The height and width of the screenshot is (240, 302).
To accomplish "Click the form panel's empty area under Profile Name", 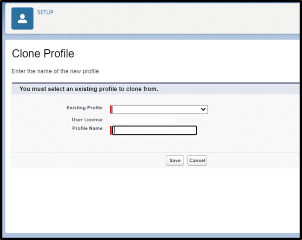I will point(153,144).
